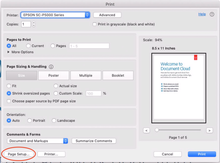The height and width of the screenshot is (163, 220).
Task: Open the Help link
Action: point(202,14)
